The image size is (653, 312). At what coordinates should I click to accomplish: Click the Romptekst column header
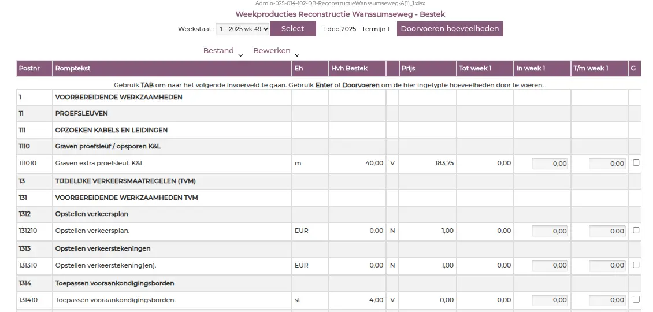click(172, 68)
